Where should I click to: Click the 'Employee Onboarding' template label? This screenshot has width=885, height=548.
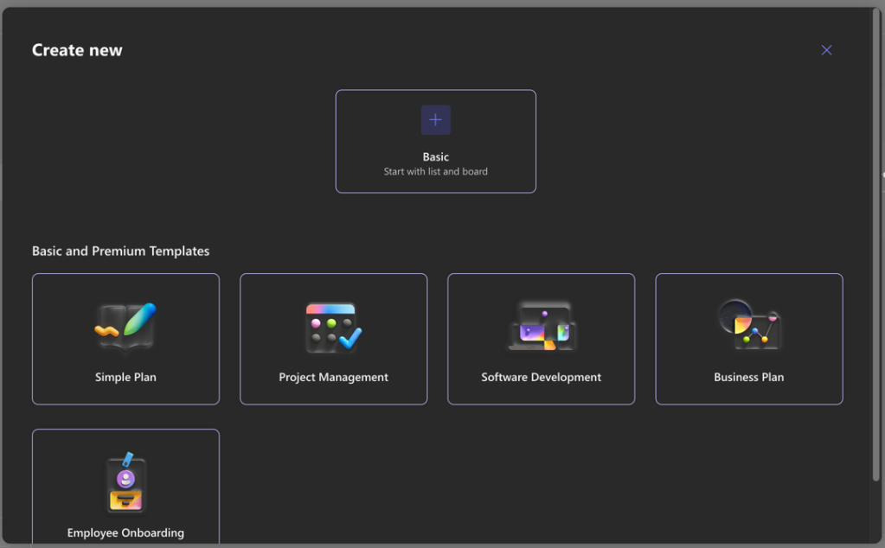[125, 533]
